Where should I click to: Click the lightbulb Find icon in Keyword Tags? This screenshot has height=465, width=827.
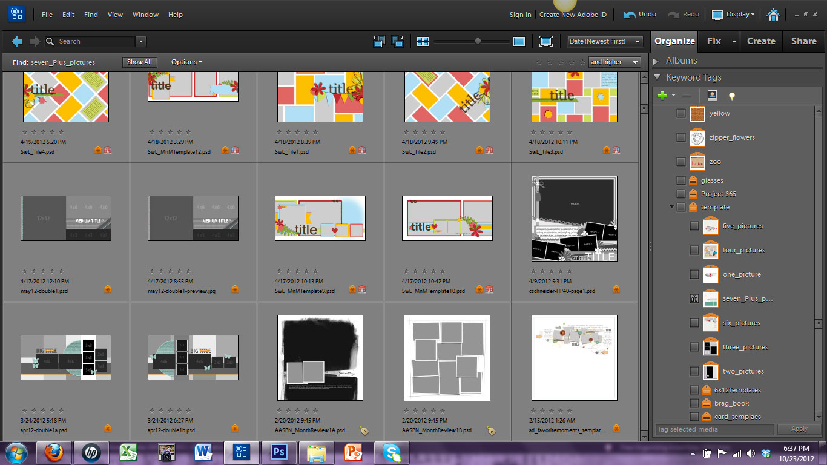pos(731,96)
